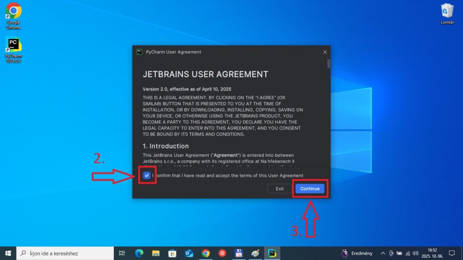Open Microsoft Edge in the taskbar
Screen dimensions: 463x260
[139, 253]
